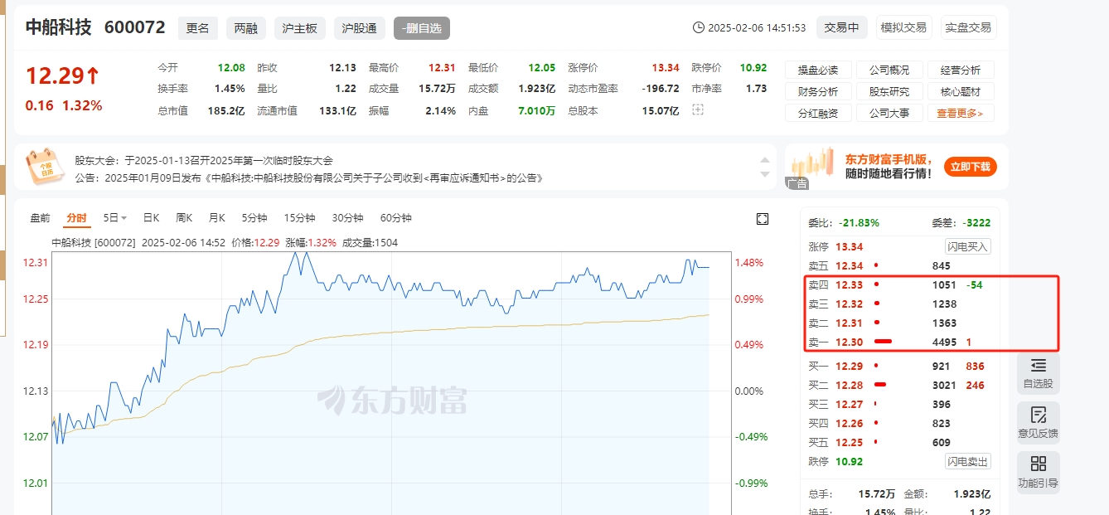
Task: Click 买四 price 12.26
Action: [849, 424]
